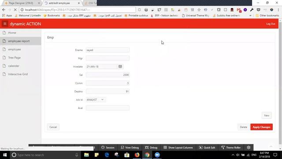Click the taskbar clock
This screenshot has height=159, width=282.
tap(264, 155)
